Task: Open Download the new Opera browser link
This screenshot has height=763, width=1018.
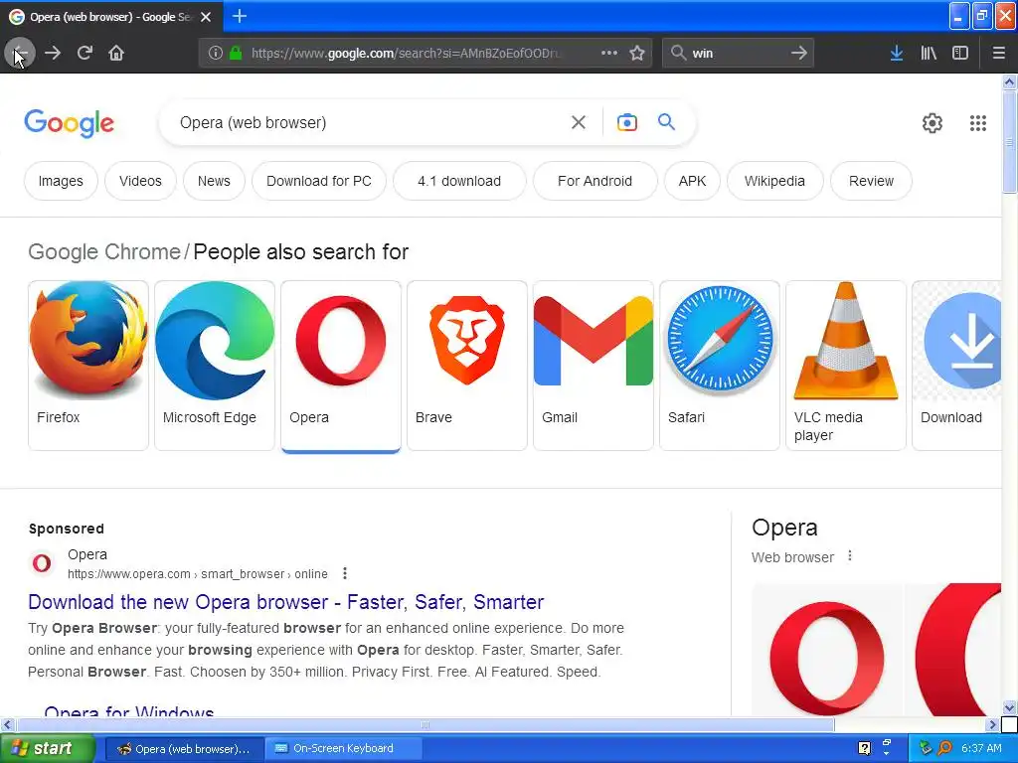Action: [285, 602]
